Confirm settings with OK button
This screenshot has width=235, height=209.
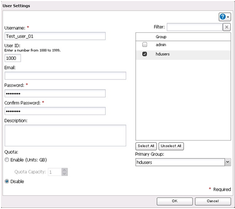(175, 201)
